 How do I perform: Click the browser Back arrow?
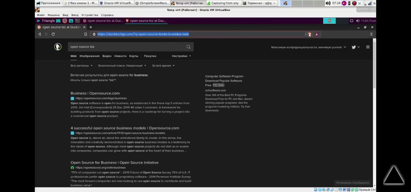40,34
